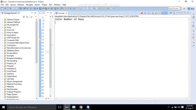Expand the DataBase_Demo project
This screenshot has width=196, height=110.
coord(2,51)
